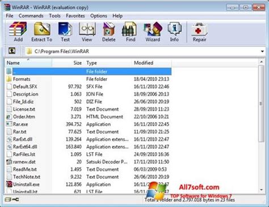Click the 121.856 size value
Image resolution: width=269 pixels, height=207 pixels.
[x=74, y=184]
